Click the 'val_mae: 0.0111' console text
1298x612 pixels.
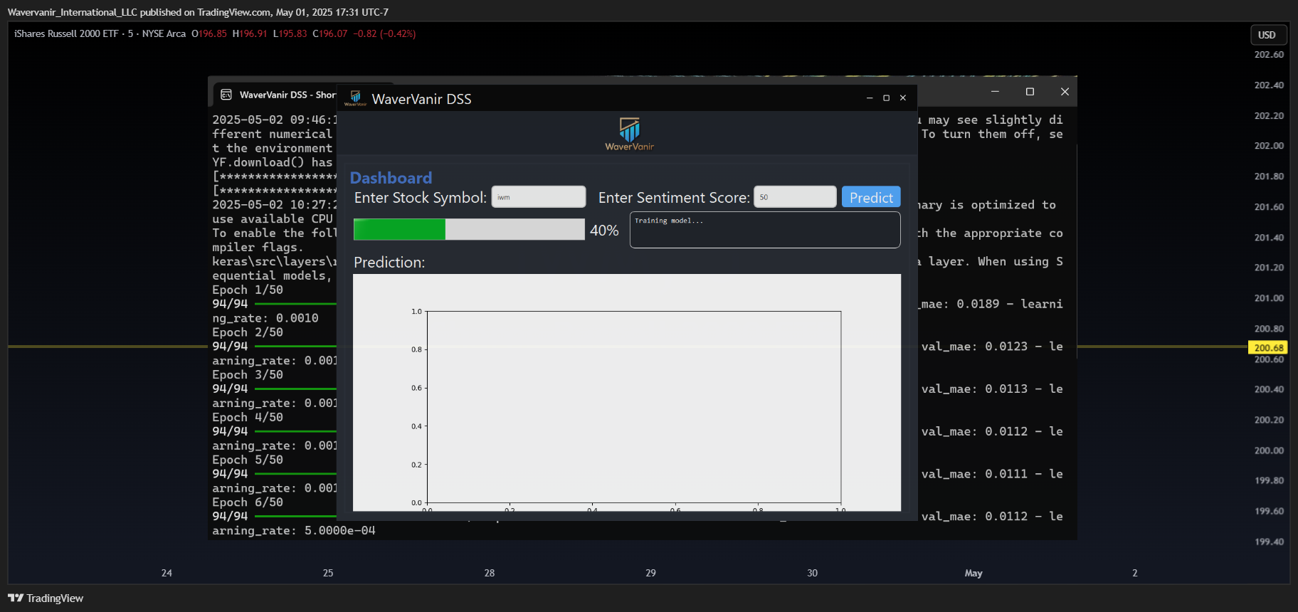click(974, 474)
